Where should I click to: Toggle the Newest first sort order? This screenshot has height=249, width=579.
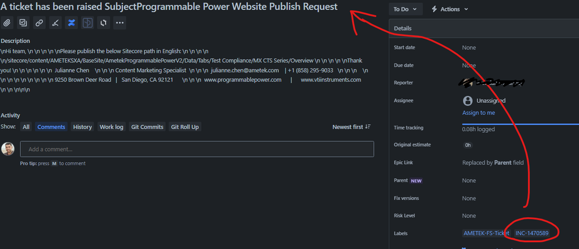tap(352, 127)
